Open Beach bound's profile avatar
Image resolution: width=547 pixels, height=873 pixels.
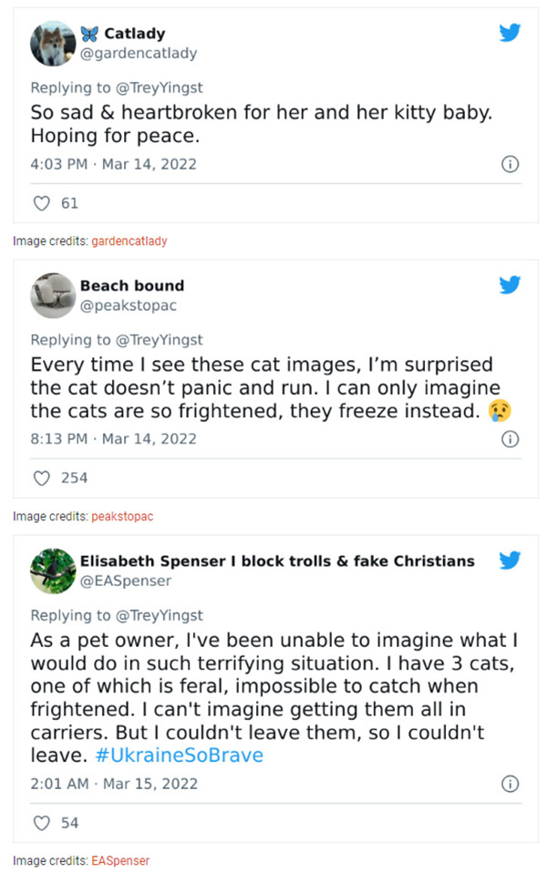pyautogui.click(x=52, y=294)
